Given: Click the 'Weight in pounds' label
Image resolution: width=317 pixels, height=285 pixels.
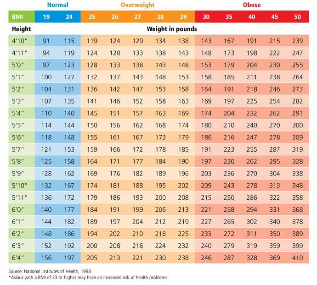Looking at the screenshot, I should (172, 29).
